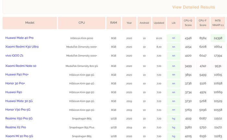
Task: Open the Huawei P40 link
Action: (14, 92)
